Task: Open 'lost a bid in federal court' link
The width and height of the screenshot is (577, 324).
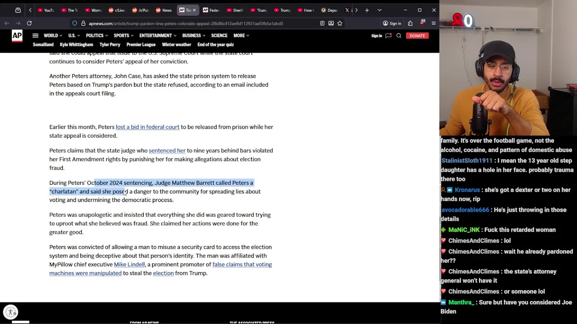Action: [147, 127]
